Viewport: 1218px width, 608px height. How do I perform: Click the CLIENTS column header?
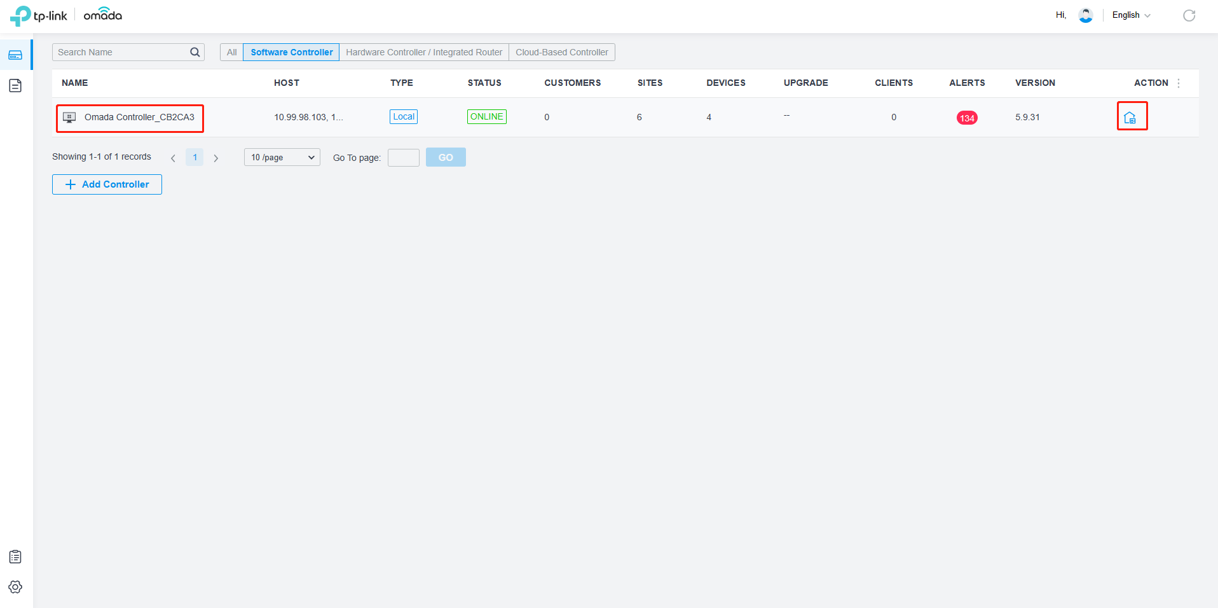(894, 83)
